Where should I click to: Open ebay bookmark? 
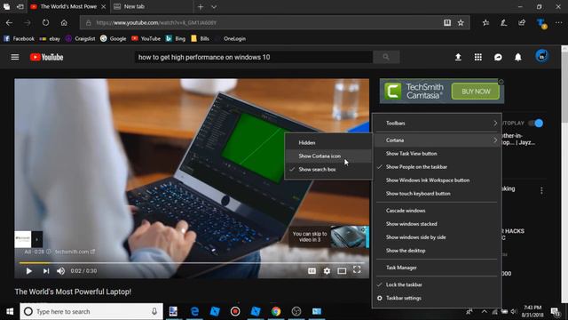click(50, 38)
